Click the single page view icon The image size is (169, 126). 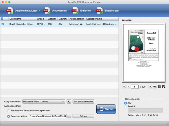pyautogui.click(x=159, y=87)
